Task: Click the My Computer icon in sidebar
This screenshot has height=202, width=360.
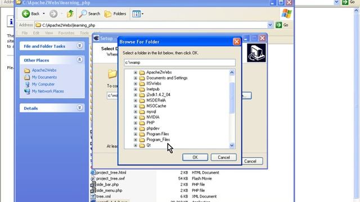Action: (27, 84)
